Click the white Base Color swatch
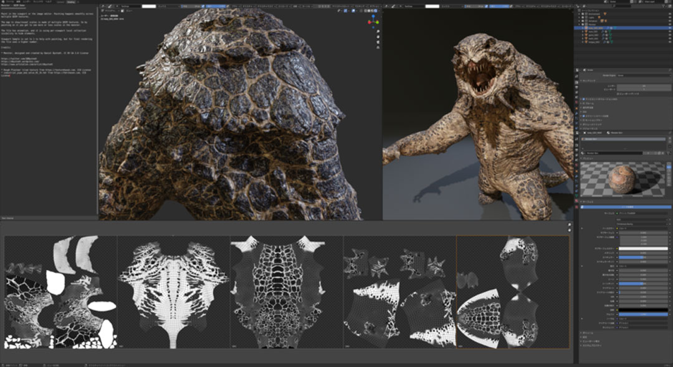 pyautogui.click(x=643, y=249)
